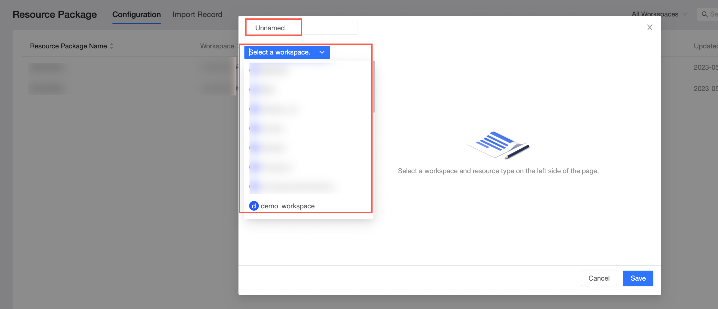Close the resource package dialog

click(649, 28)
